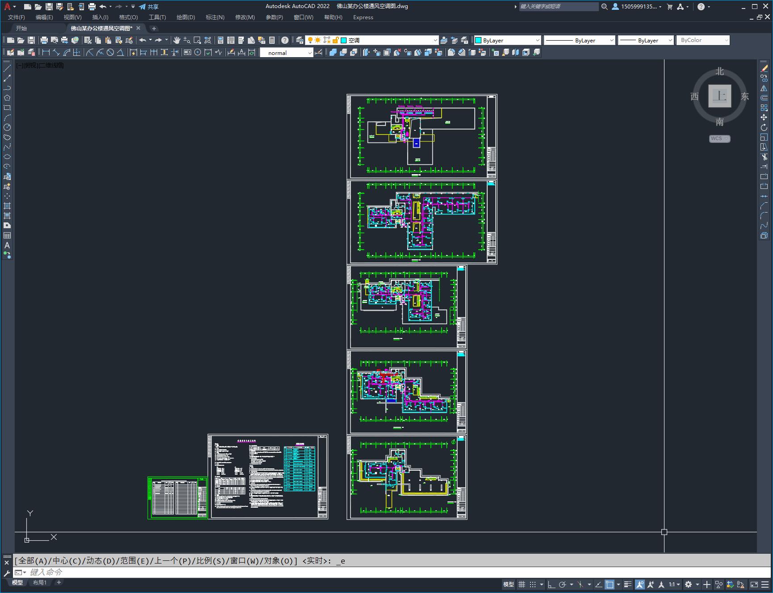The image size is (773, 593).
Task: Select the Line draw tool
Action: [7, 69]
